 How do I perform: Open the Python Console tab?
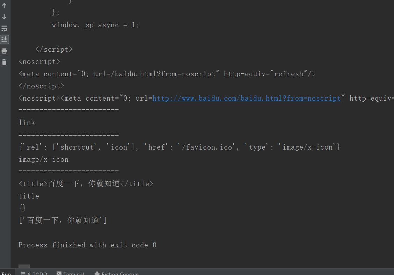[116, 273]
